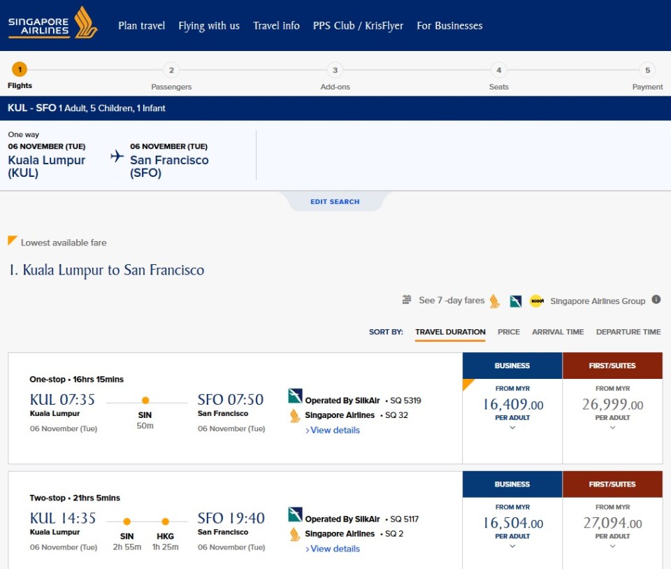
Task: Expand Business fare 16,504.00 options
Action: pos(512,547)
